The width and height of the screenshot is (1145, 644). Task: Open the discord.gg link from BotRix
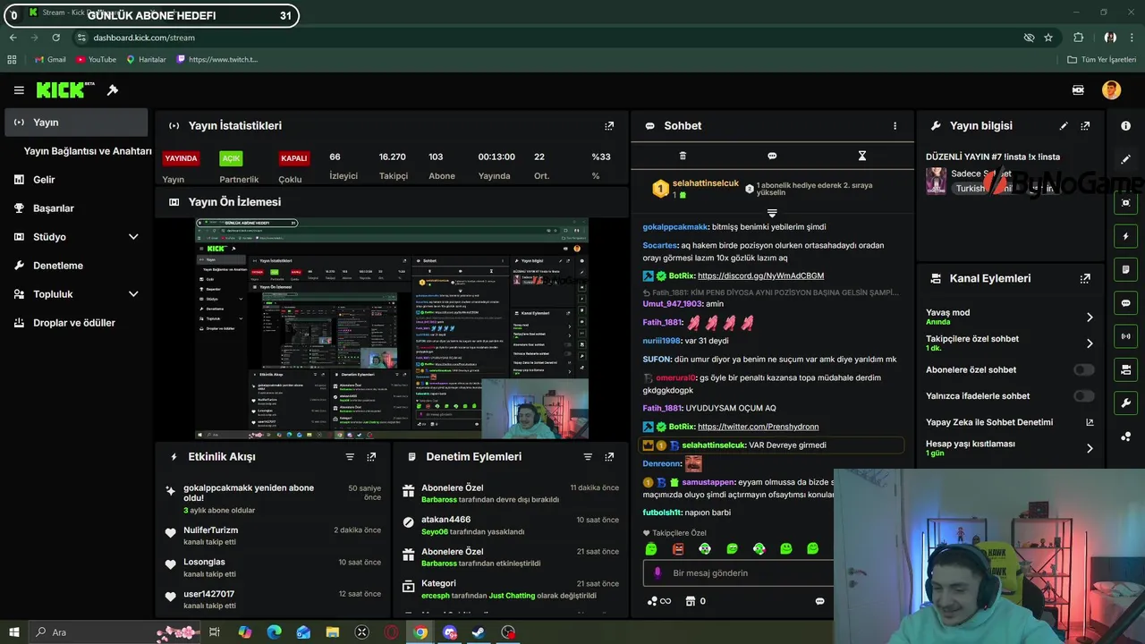click(x=760, y=275)
